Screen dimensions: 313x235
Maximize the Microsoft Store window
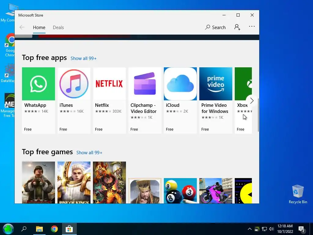point(238,15)
